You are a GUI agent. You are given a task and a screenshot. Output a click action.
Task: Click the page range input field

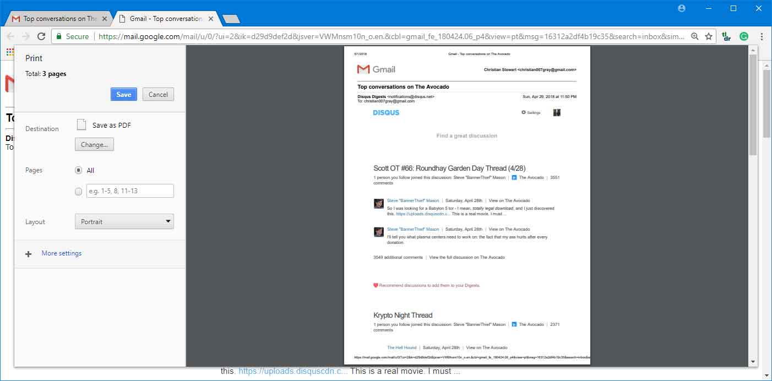[x=129, y=191]
